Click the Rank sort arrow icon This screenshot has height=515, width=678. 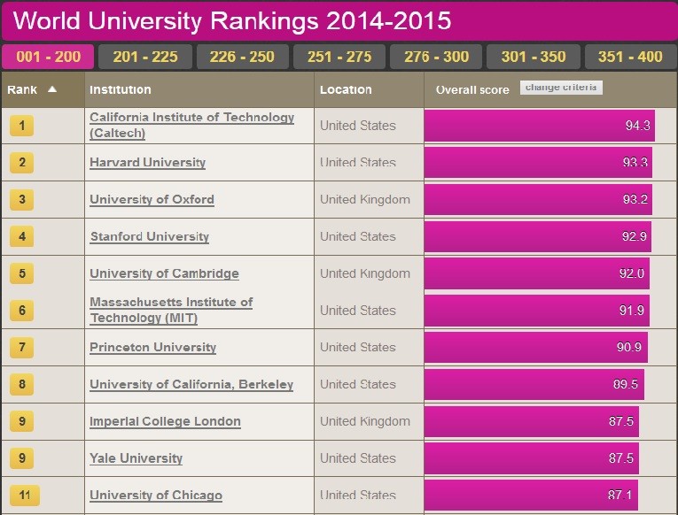tap(52, 89)
